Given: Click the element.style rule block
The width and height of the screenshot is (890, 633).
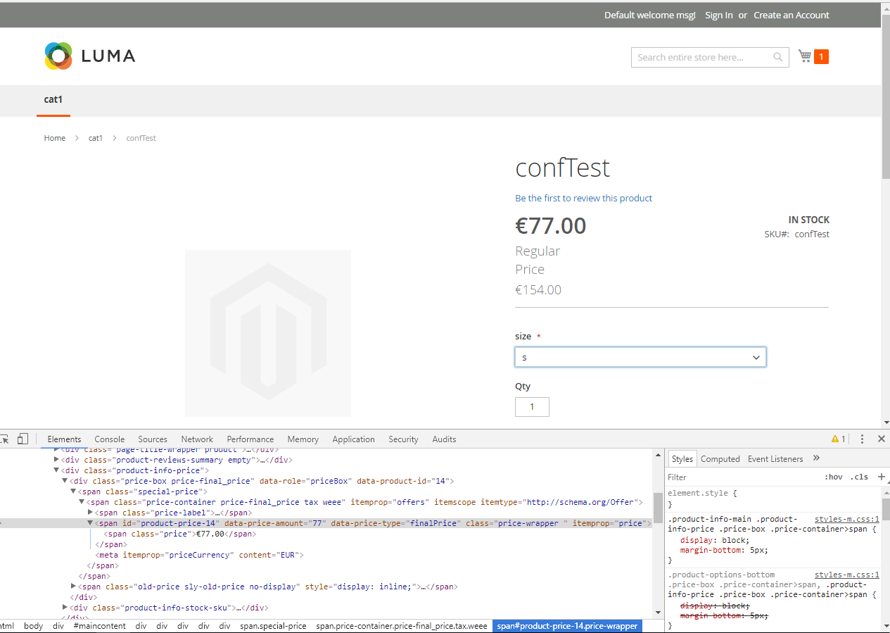Looking at the screenshot, I should pos(773,499).
